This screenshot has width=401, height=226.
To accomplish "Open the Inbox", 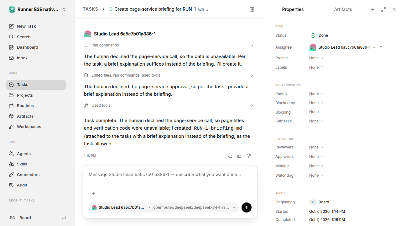I will (x=36, y=58).
